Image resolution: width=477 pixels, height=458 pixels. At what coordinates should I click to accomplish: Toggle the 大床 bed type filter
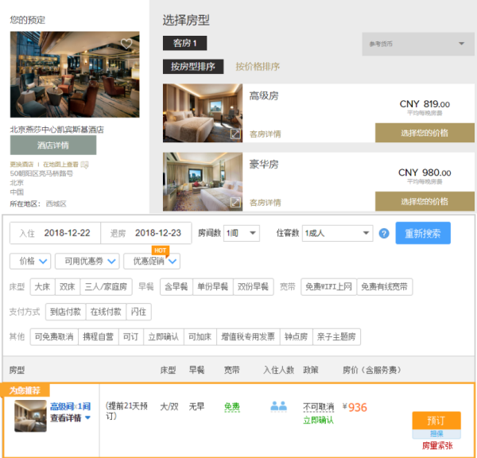(43, 287)
